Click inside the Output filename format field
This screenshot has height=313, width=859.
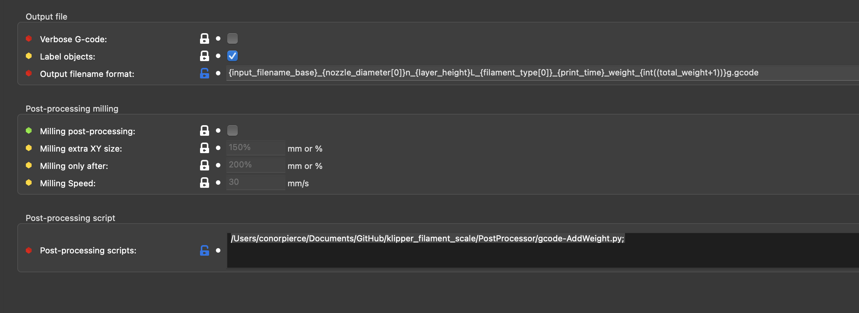pyautogui.click(x=453, y=73)
